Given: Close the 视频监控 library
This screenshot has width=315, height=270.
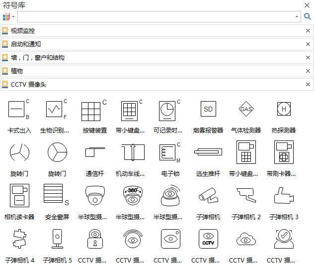Looking at the screenshot, I should [308, 30].
